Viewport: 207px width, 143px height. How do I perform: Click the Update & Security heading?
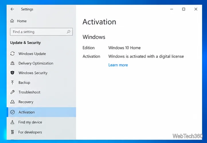pos(25,43)
